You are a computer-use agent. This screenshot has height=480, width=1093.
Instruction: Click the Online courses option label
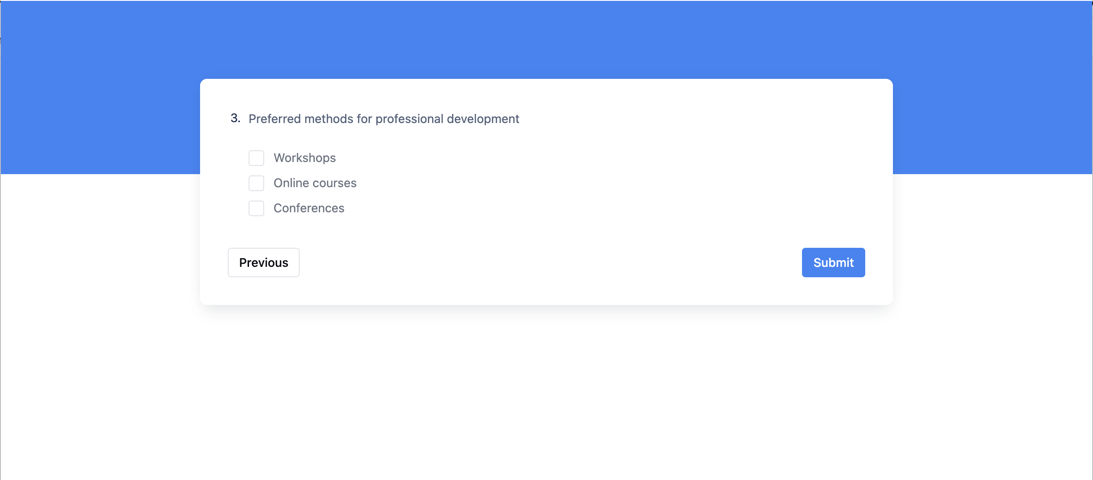(x=314, y=183)
